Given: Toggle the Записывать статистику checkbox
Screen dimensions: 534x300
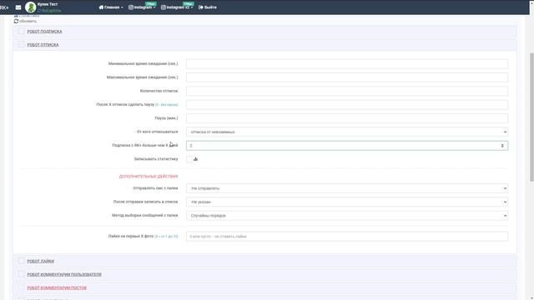Looking at the screenshot, I should 189,159.
